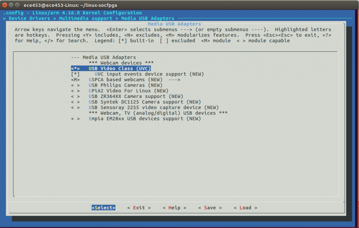This screenshot has height=228, width=359.
Task: Click the Save button
Action: click(210, 208)
